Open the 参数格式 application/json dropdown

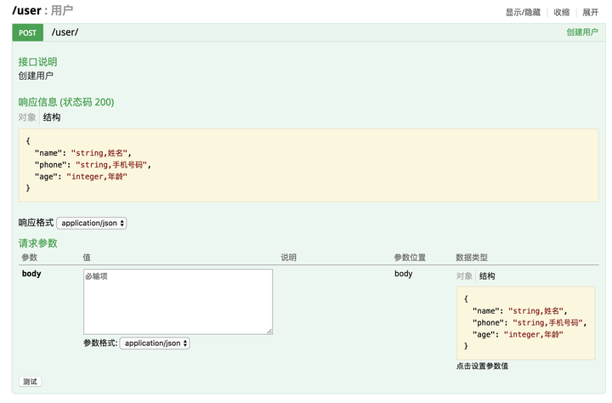click(x=155, y=343)
